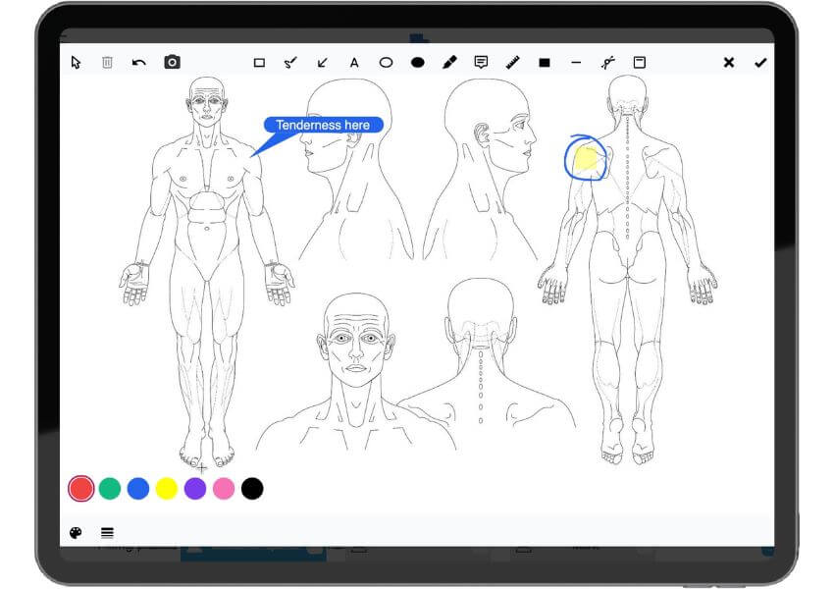Select the pointer selection tool
The height and width of the screenshot is (589, 834).
click(76, 63)
